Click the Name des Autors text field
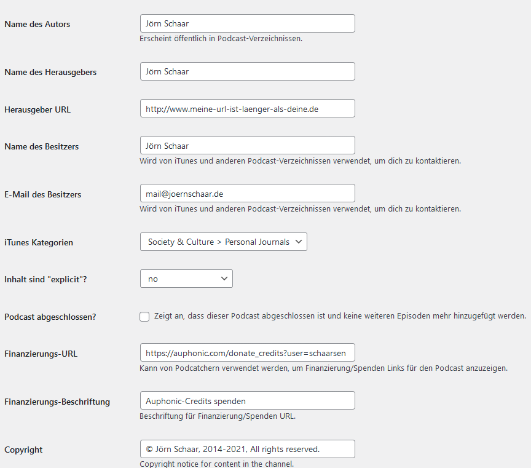This screenshot has height=468, width=531. [248, 23]
